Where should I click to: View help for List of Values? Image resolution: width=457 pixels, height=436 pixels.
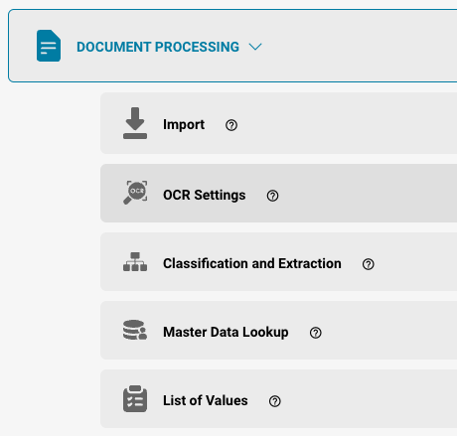(x=275, y=401)
